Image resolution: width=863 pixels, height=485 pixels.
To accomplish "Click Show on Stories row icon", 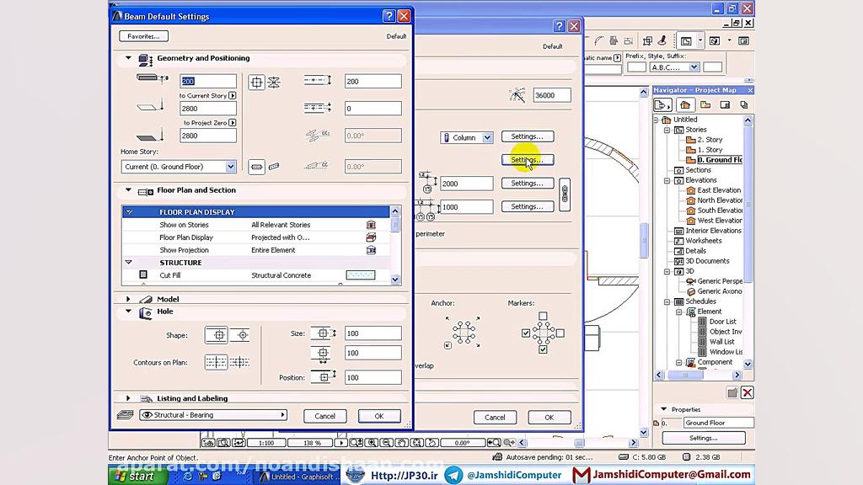I will coord(371,225).
